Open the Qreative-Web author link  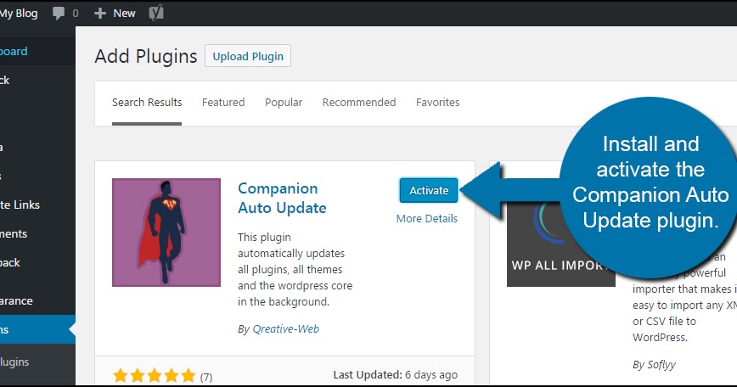point(284,328)
